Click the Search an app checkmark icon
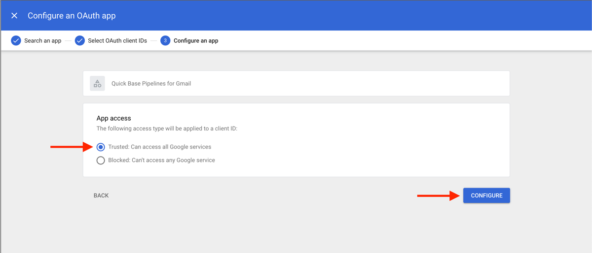 (x=16, y=40)
